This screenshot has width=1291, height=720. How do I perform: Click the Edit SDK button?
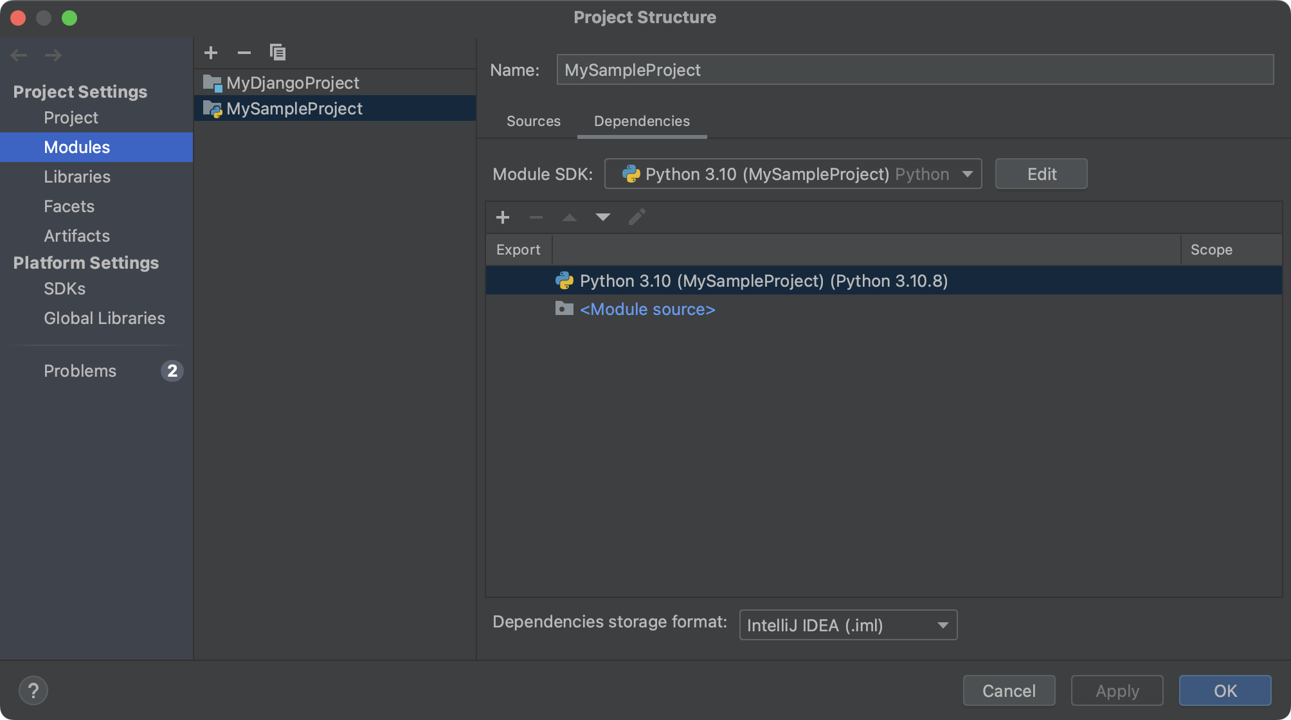coord(1041,174)
